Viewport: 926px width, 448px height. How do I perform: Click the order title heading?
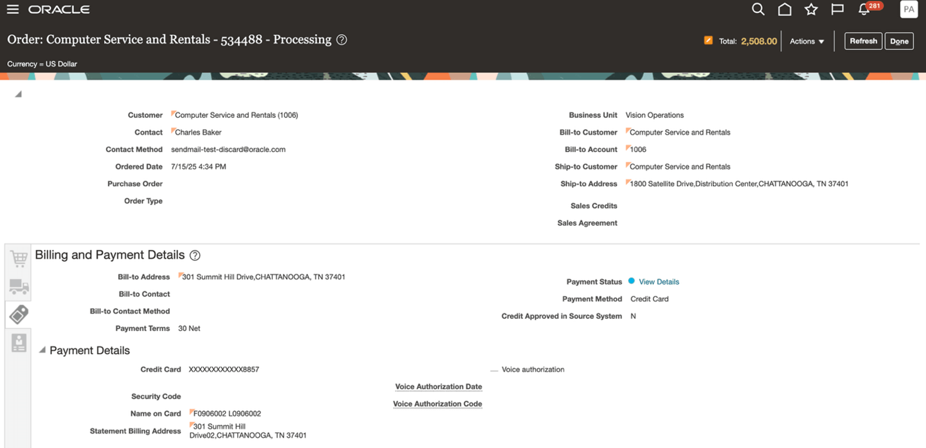tap(169, 40)
